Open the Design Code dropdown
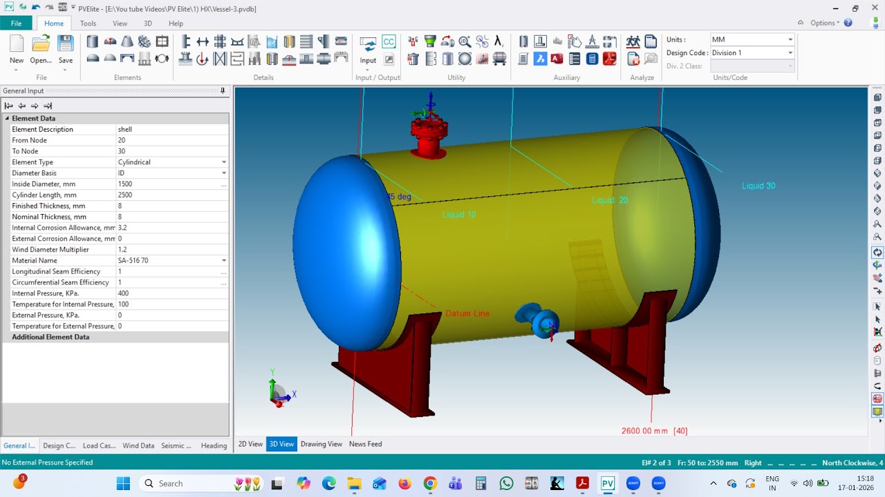The height and width of the screenshot is (497, 885). point(790,52)
